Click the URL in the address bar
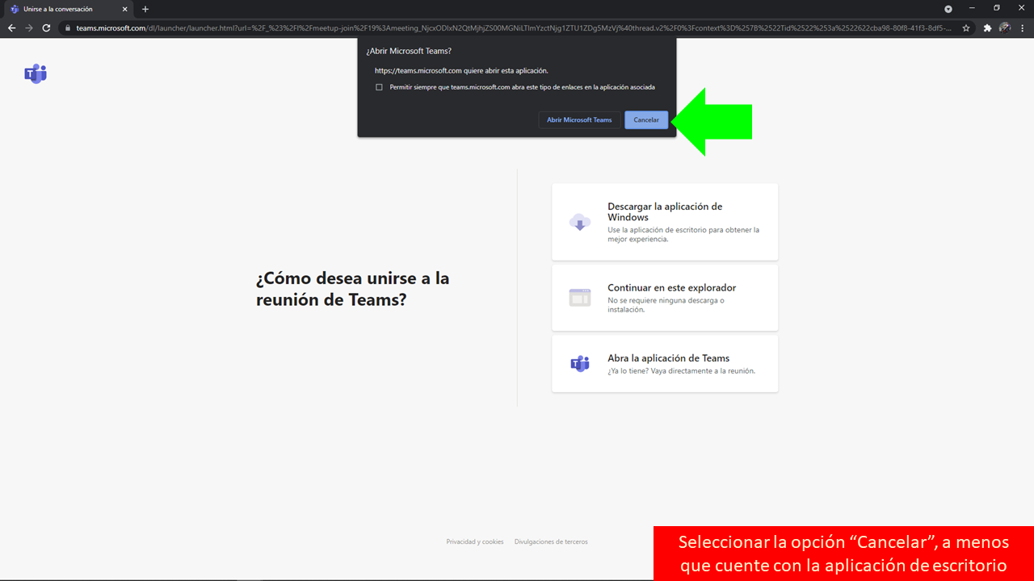The image size is (1034, 581). click(x=514, y=27)
